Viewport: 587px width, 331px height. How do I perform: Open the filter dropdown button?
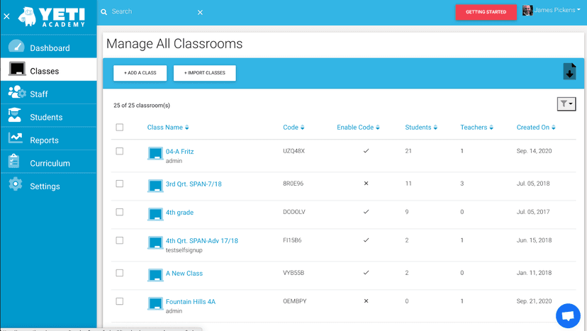[x=566, y=103]
